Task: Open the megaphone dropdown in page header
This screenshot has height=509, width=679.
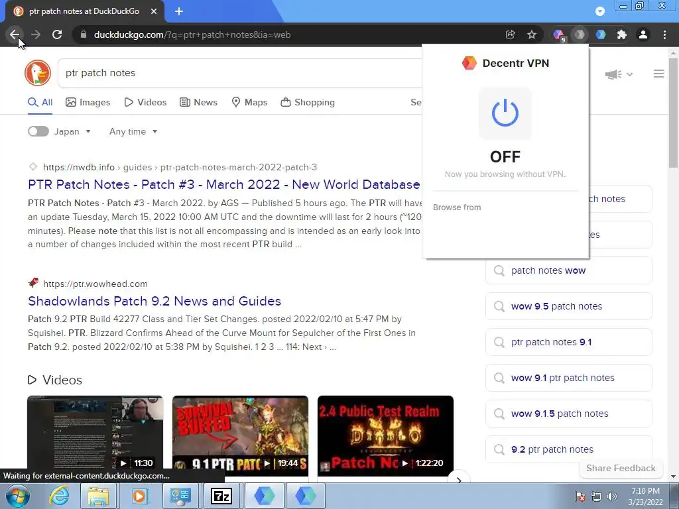Action: click(x=619, y=74)
